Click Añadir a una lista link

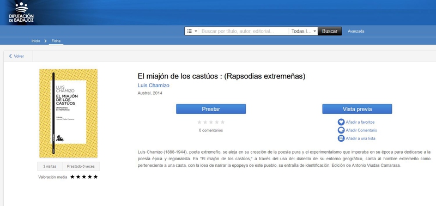pos(360,138)
